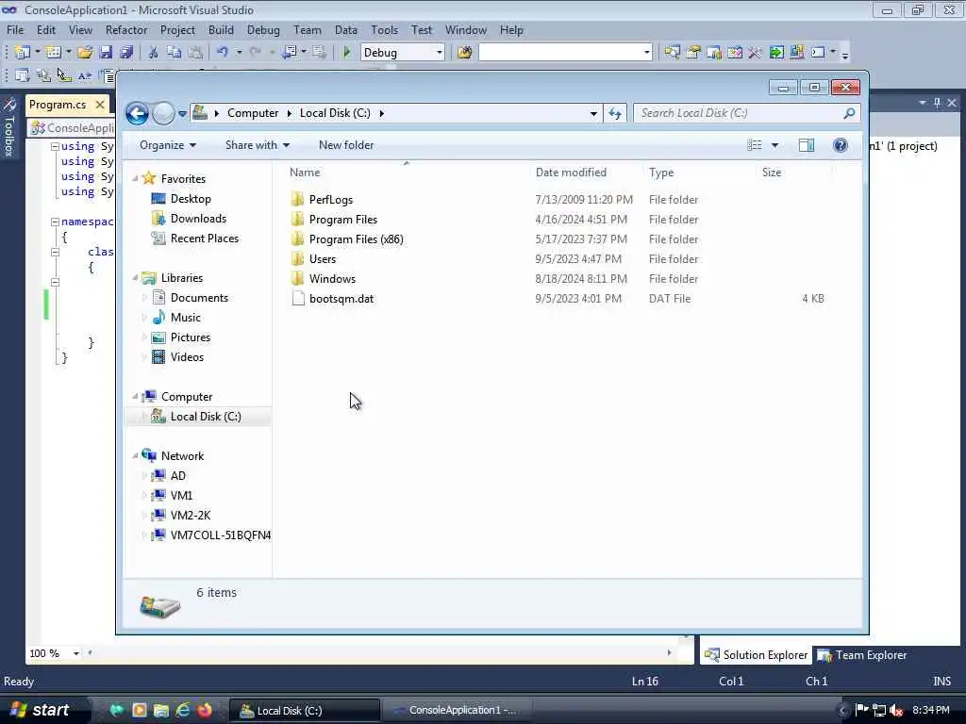Open the Tools menu
This screenshot has height=724, width=966.
pos(384,29)
